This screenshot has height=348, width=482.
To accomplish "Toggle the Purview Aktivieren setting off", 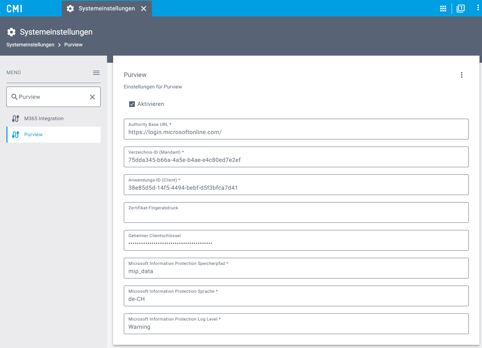I will tap(132, 104).
